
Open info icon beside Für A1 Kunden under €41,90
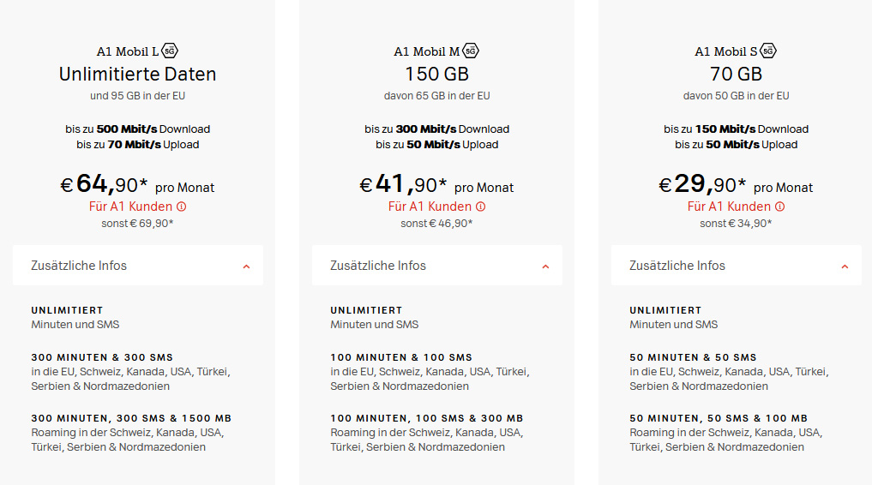[x=480, y=207]
